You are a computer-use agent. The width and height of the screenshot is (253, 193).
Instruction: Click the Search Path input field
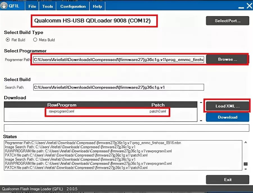pos(119,87)
